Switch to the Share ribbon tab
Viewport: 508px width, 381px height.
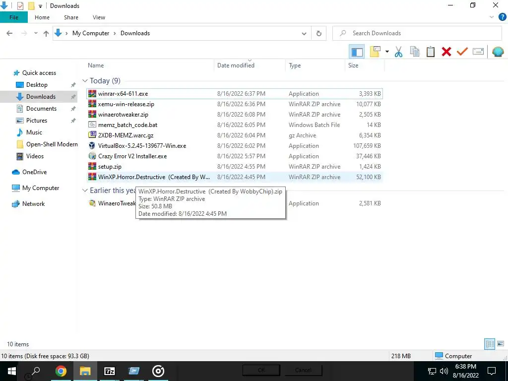click(x=71, y=17)
